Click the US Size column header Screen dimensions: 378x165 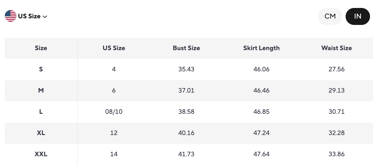pyautogui.click(x=114, y=48)
